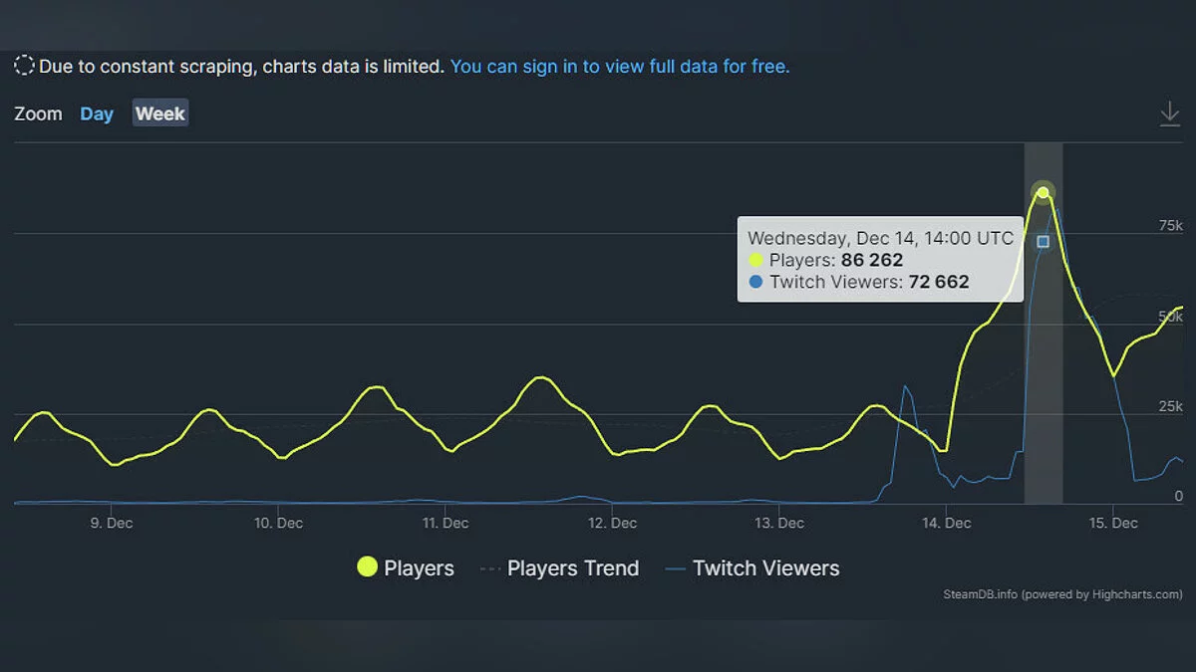Click the highlighted yellow Players peak marker
This screenshot has height=672, width=1196.
pos(1043,192)
